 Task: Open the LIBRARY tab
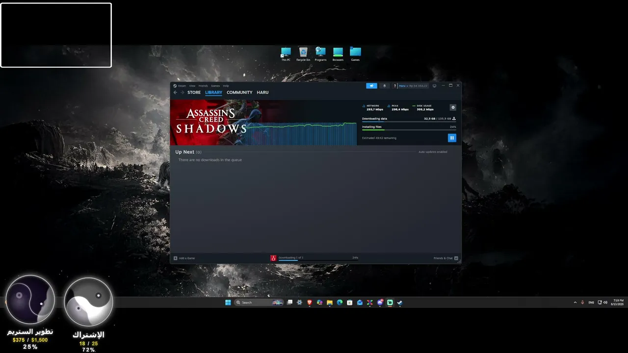pos(213,92)
